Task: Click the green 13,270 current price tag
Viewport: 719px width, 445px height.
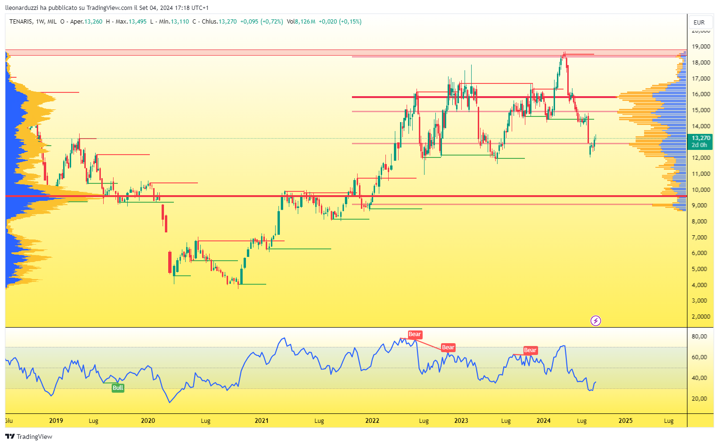Action: pyautogui.click(x=701, y=138)
